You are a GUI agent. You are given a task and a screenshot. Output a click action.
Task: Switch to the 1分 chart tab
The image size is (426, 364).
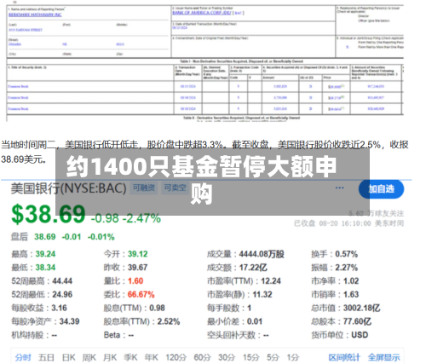tap(293, 357)
